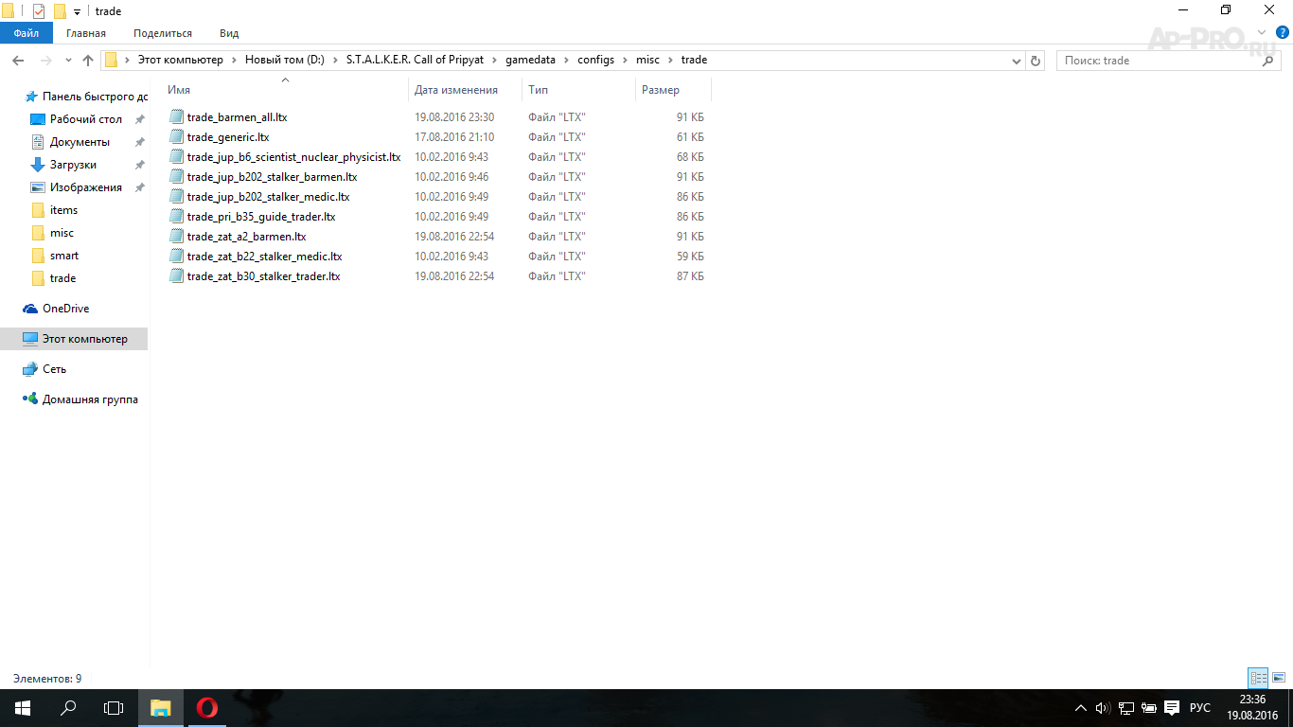Viewport: 1293px width, 727px height.
Task: Select trade_jup_b202_stalker_barmen.ltx file
Action: point(272,177)
